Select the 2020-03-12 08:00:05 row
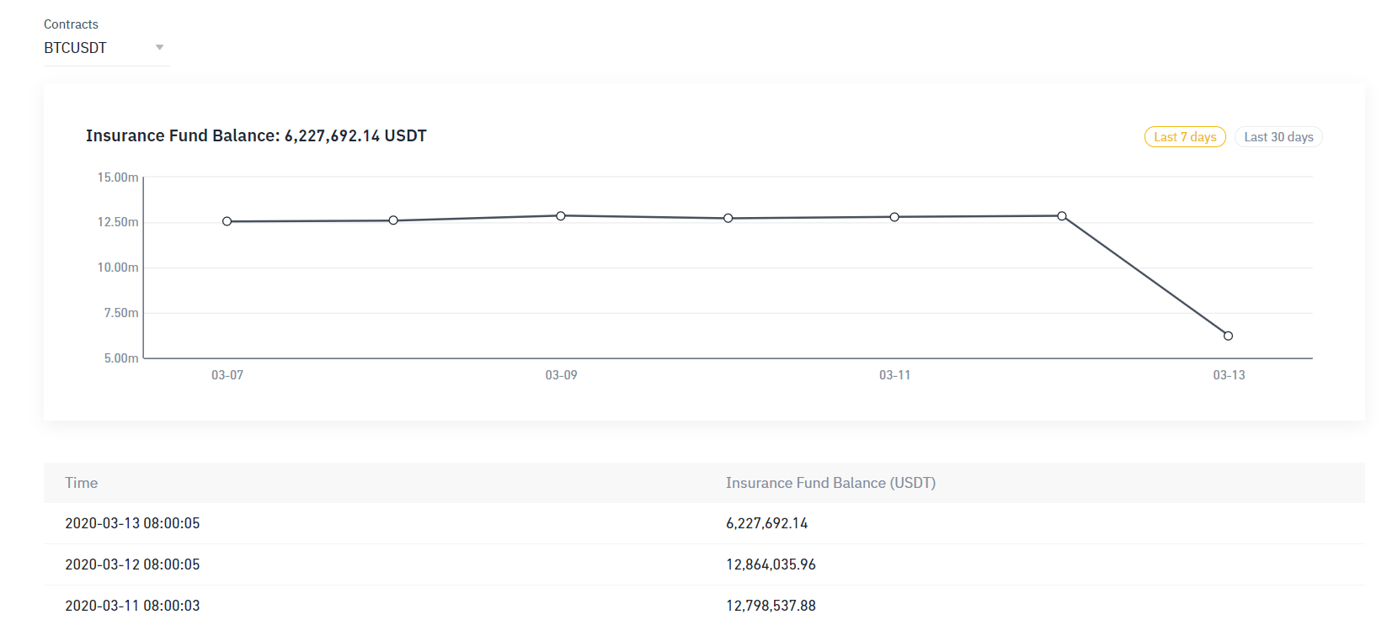1398x620 pixels. pyautogui.click(x=132, y=564)
